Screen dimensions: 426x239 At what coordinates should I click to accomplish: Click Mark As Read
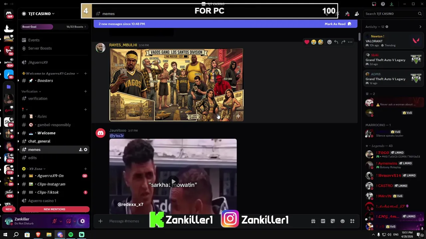[x=338, y=24]
